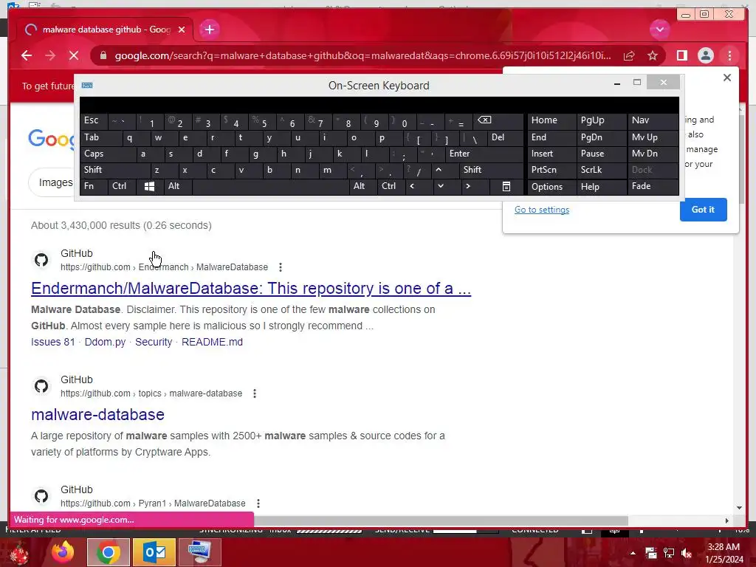Open a new tab with the plus button
756x567 pixels.
(209, 30)
